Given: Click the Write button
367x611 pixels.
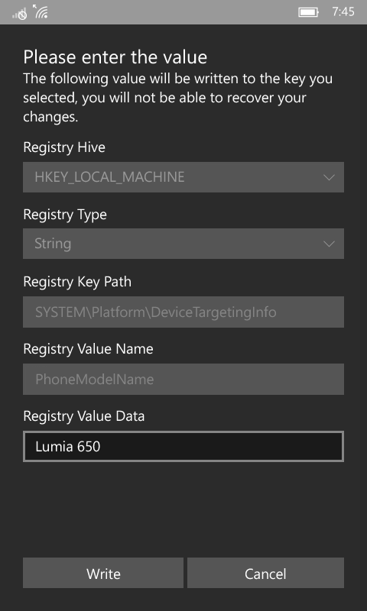Looking at the screenshot, I should tap(103, 573).
